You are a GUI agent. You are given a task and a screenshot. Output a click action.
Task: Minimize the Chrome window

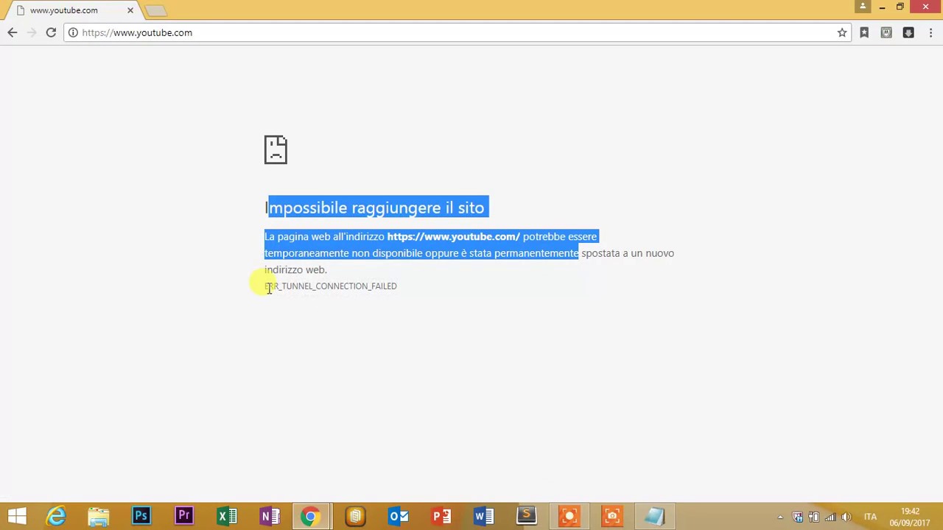[882, 7]
